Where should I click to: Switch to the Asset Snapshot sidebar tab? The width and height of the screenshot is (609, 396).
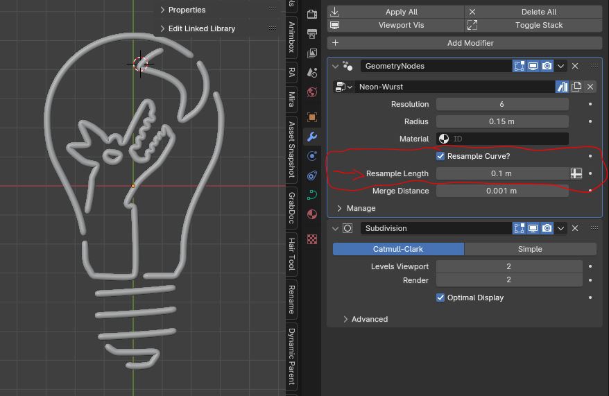[x=292, y=149]
